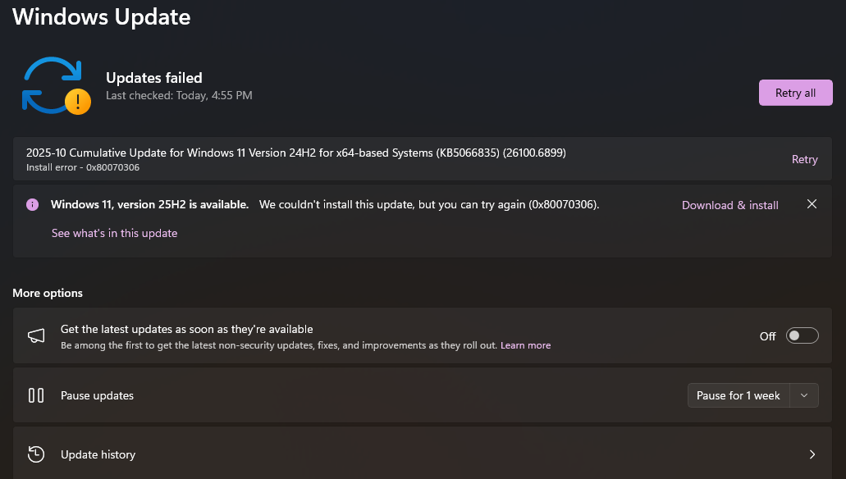Dismiss the Windows 11 25H2 banner
This screenshot has height=479, width=846.
coord(812,204)
